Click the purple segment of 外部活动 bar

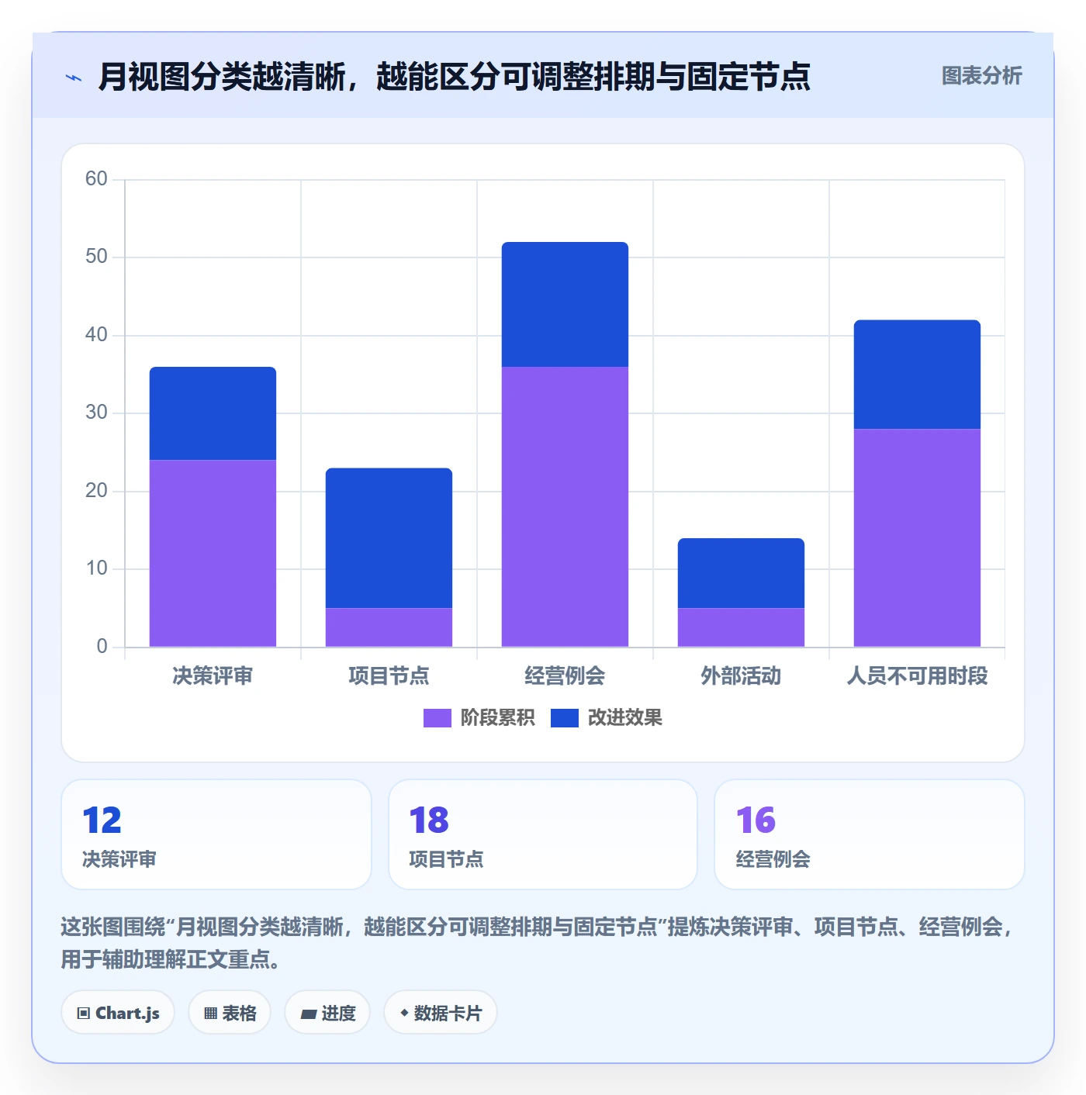click(741, 627)
